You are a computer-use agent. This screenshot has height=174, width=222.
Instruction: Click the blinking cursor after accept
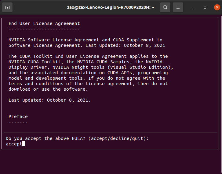(x=24, y=144)
